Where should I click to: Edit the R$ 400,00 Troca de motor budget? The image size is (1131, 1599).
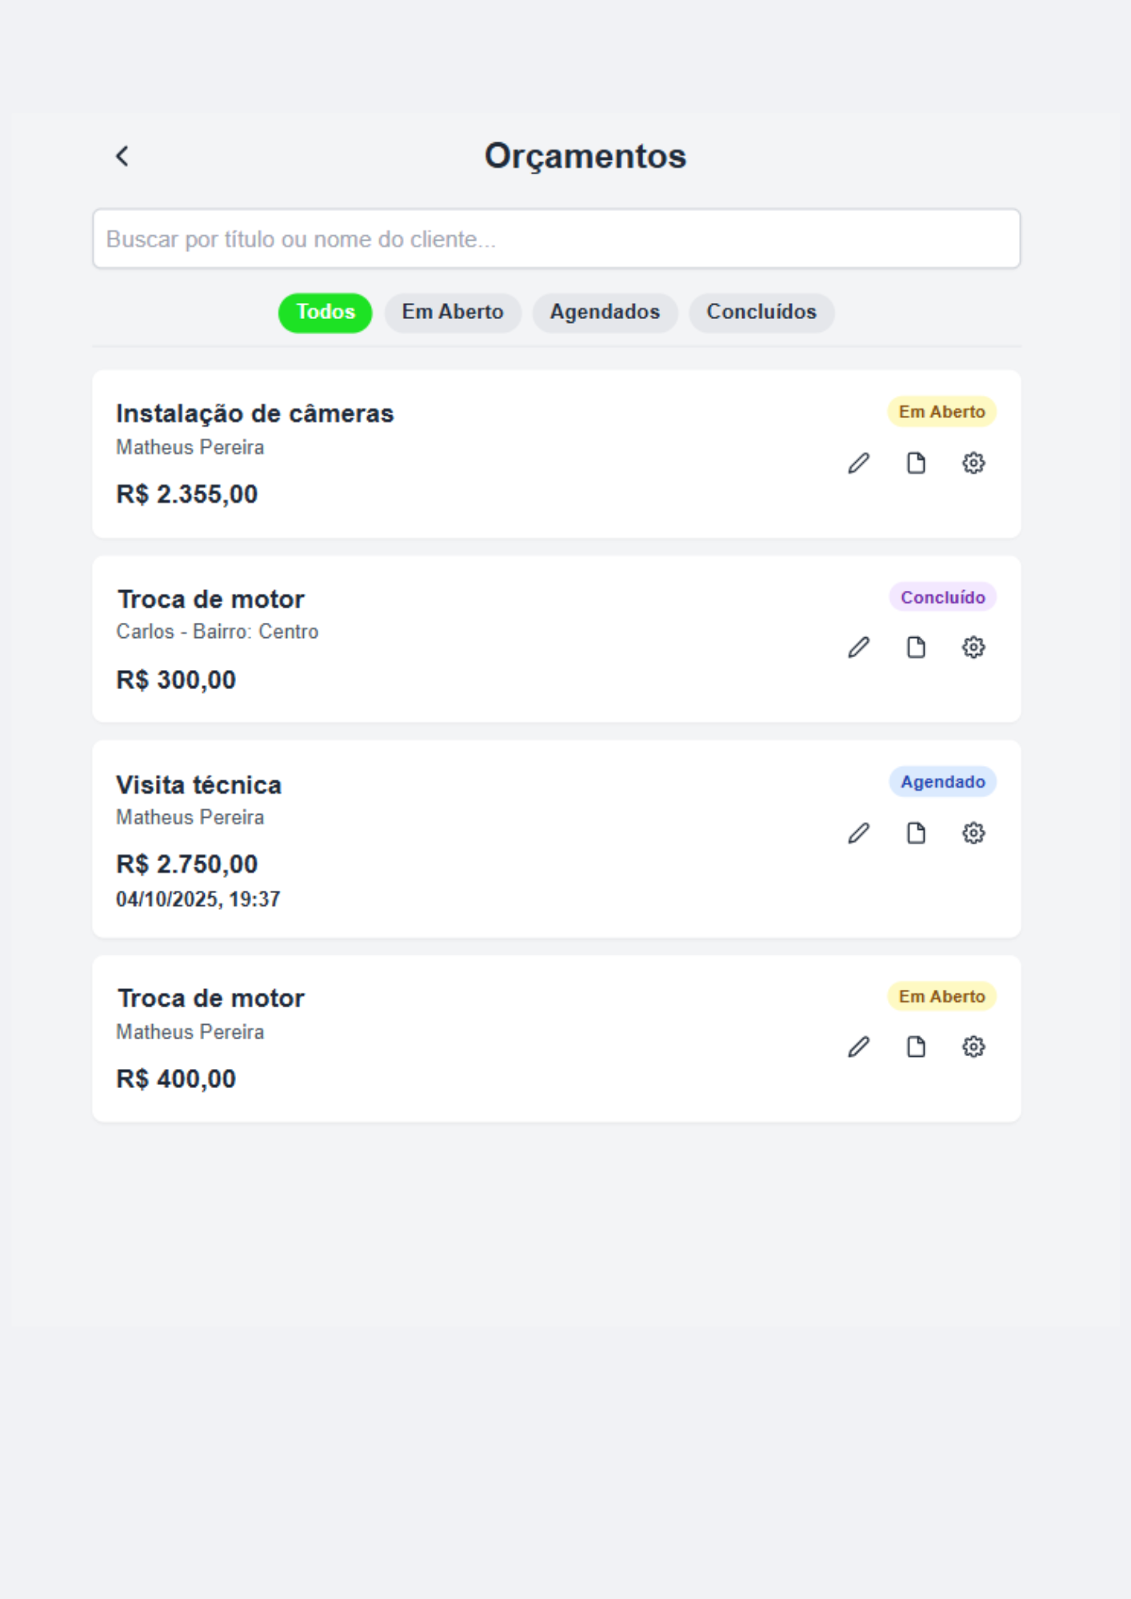(x=857, y=1047)
